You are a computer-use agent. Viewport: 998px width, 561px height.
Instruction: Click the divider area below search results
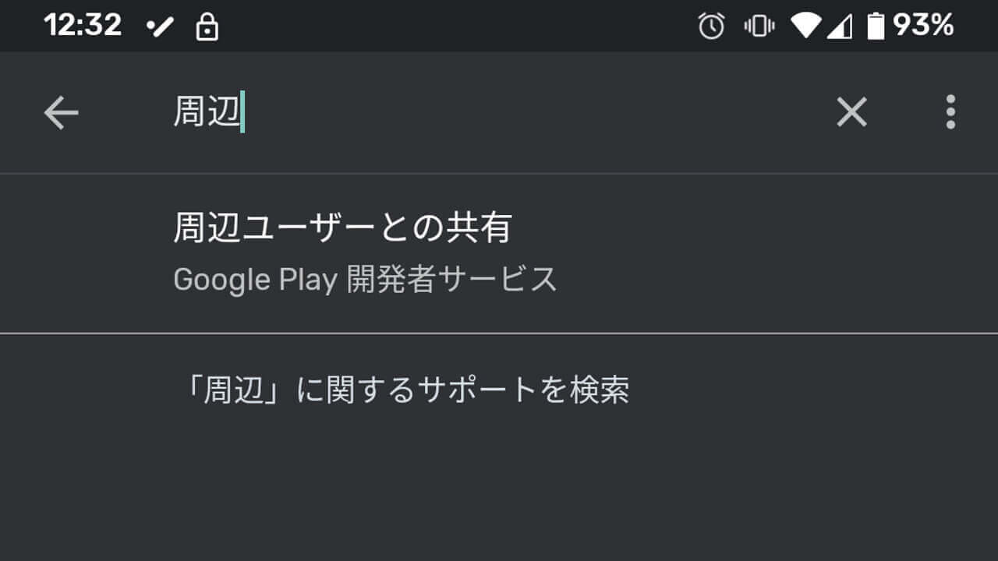pyautogui.click(x=499, y=331)
